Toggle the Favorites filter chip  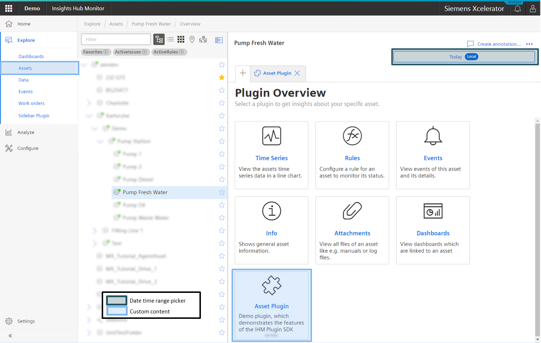point(96,52)
